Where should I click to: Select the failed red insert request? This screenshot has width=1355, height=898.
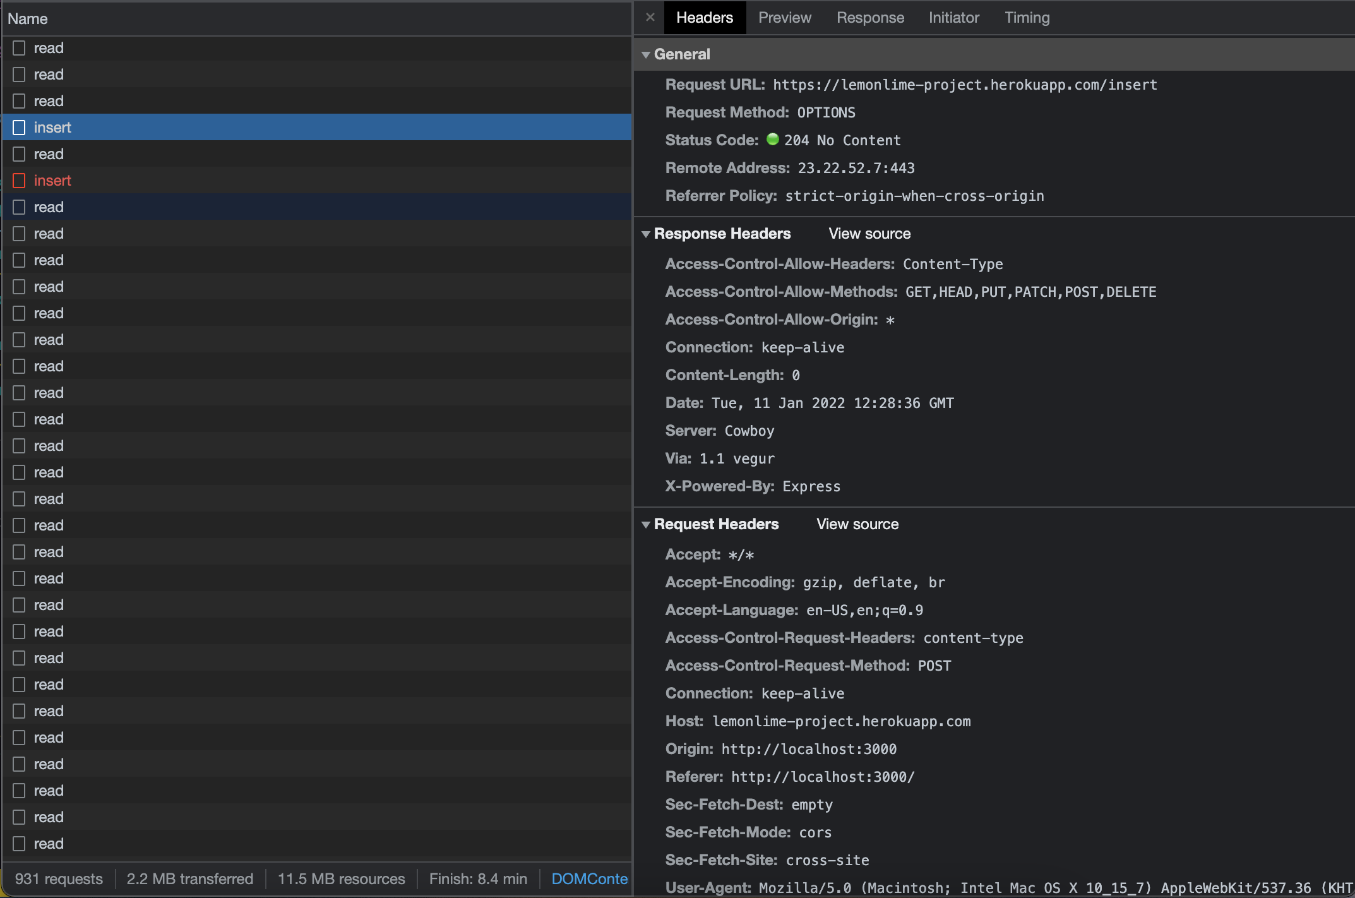coord(316,181)
